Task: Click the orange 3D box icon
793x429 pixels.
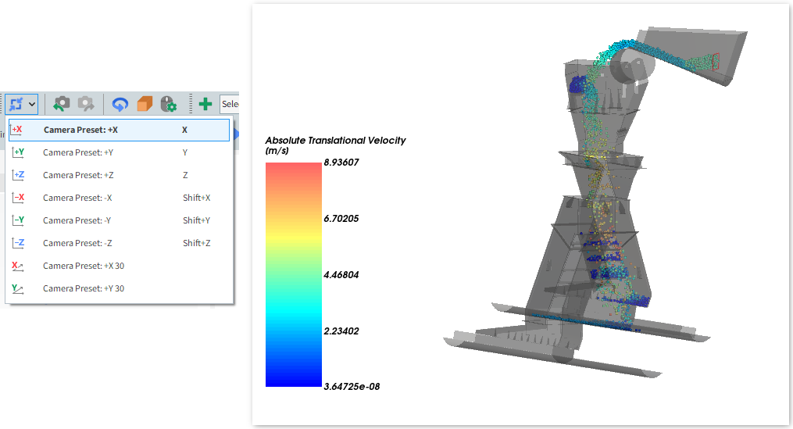Action: pyautogui.click(x=145, y=103)
